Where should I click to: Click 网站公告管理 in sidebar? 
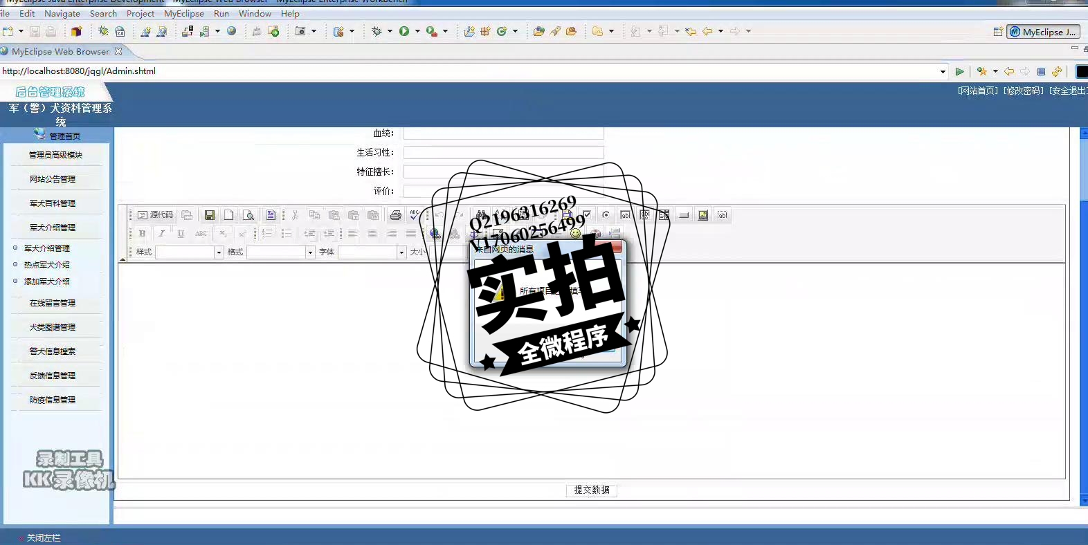[x=53, y=179]
